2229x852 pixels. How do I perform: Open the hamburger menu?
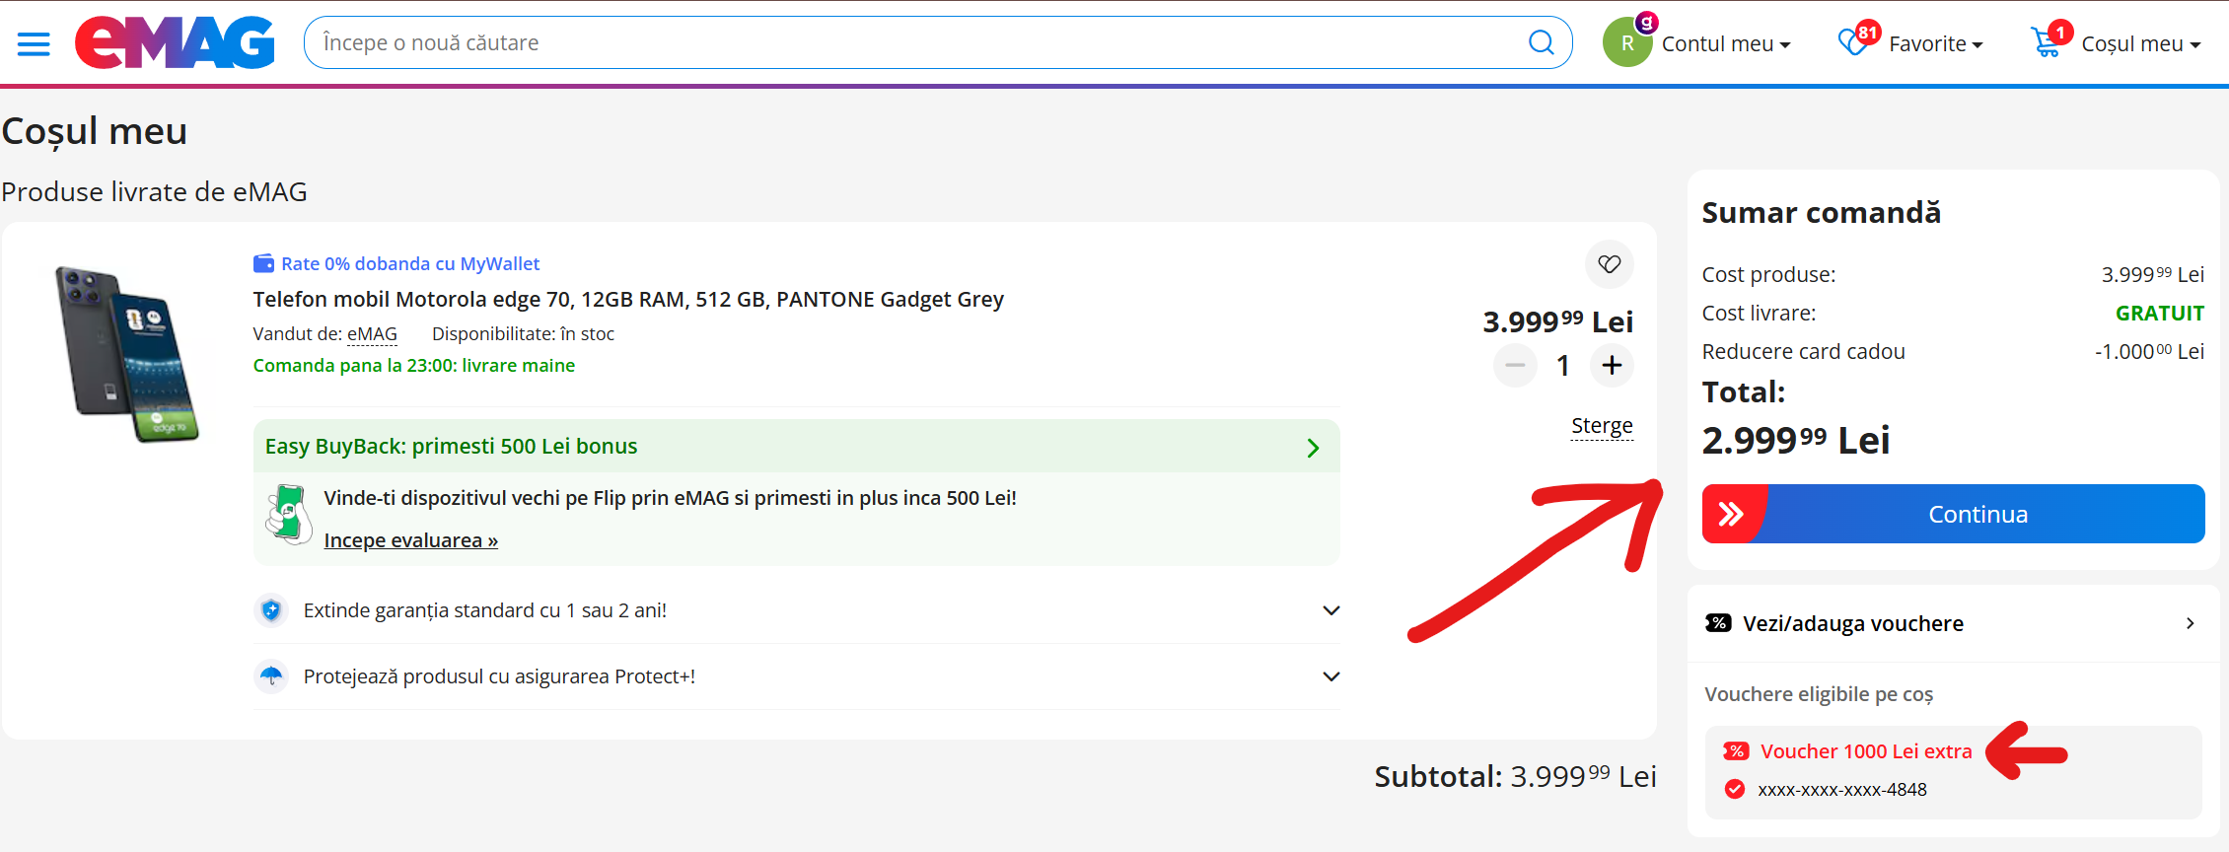[34, 43]
